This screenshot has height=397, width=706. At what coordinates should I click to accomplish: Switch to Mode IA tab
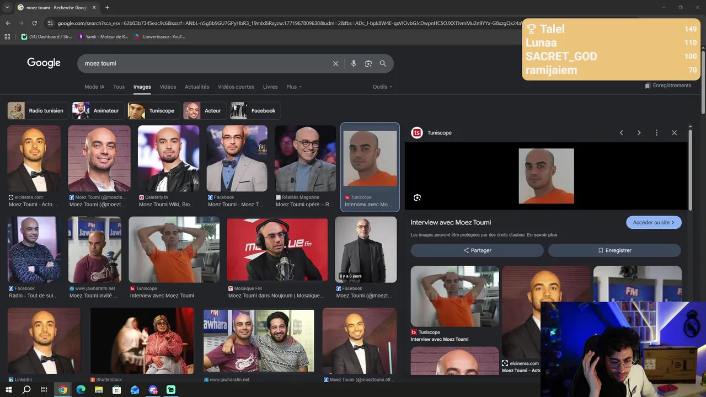coord(94,87)
